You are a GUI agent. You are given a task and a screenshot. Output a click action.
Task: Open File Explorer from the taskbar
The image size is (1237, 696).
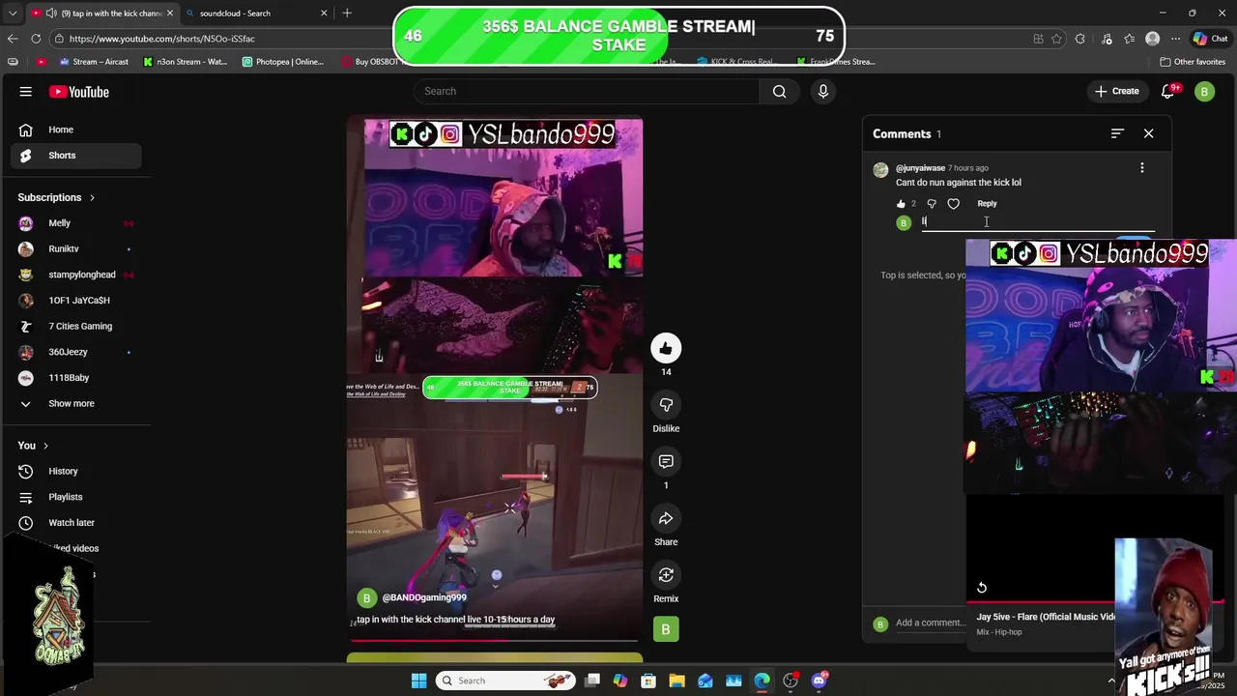pos(676,681)
